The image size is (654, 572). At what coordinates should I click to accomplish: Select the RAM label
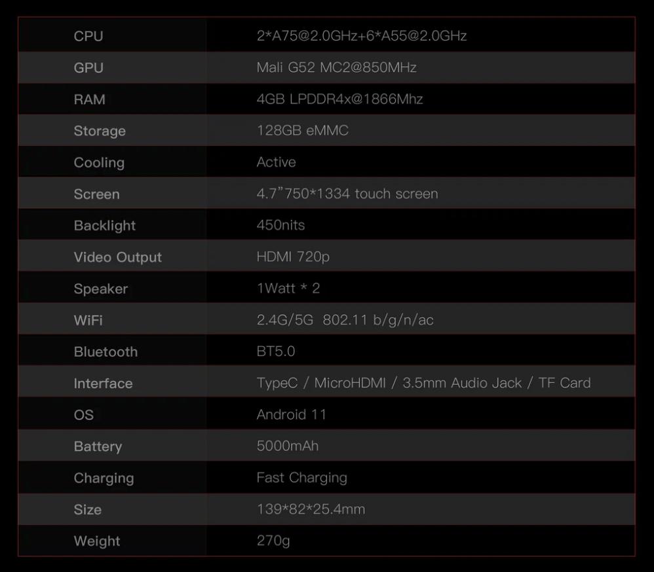click(x=89, y=99)
